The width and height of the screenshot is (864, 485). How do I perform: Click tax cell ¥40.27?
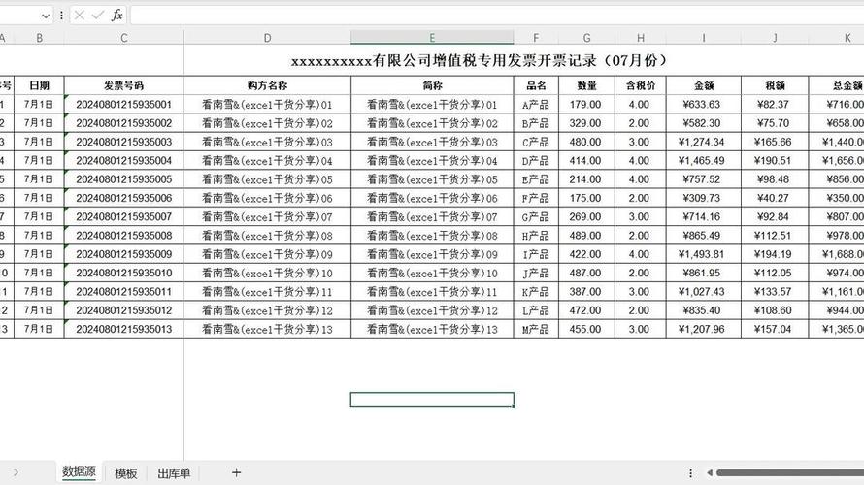[x=775, y=198]
